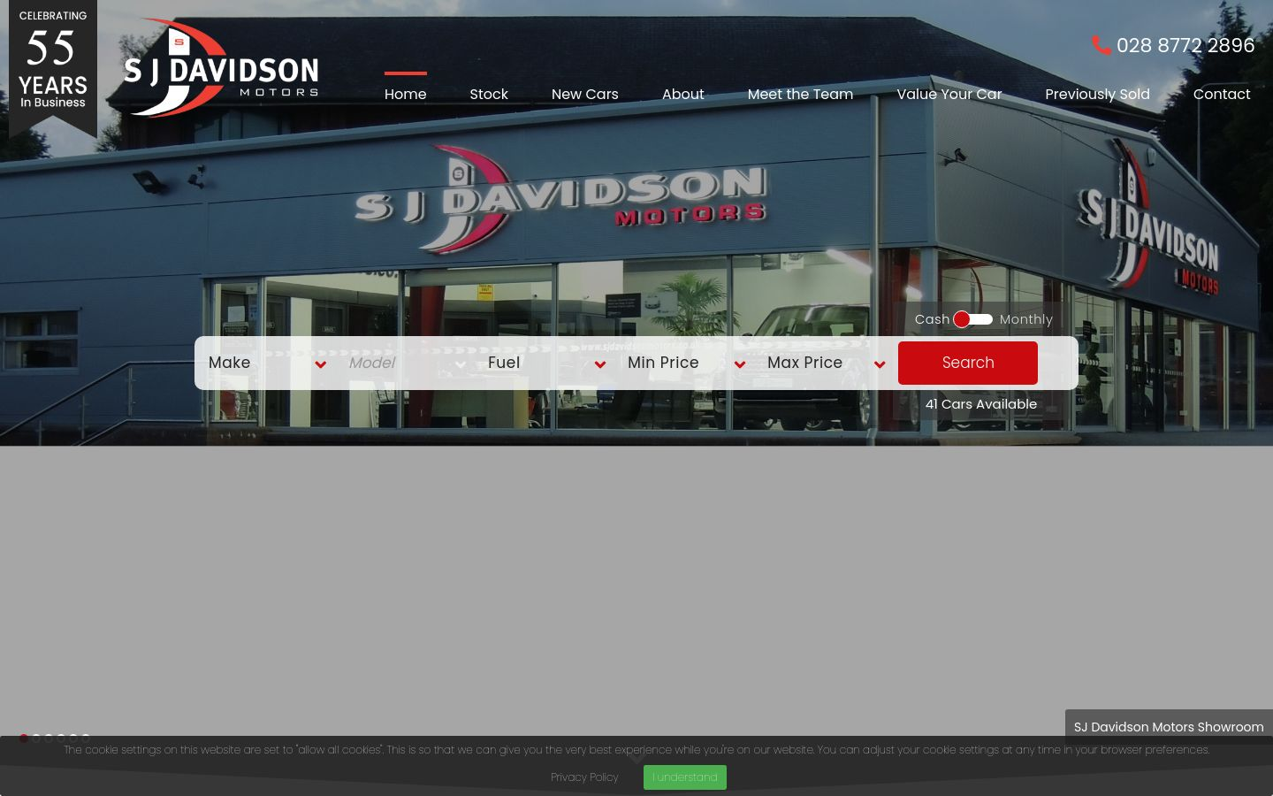The height and width of the screenshot is (796, 1273).
Task: Open the New Cars page
Action: coord(585,94)
